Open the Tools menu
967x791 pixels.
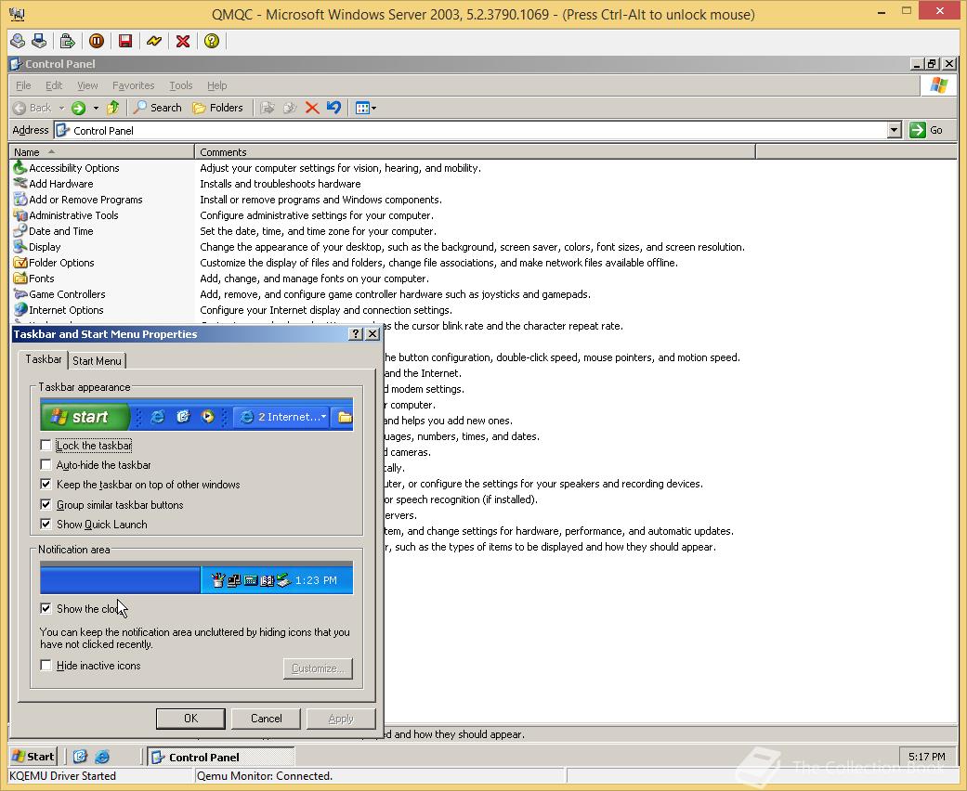pyautogui.click(x=181, y=85)
